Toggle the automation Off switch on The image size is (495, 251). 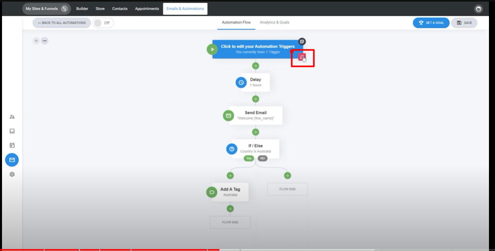tap(103, 23)
